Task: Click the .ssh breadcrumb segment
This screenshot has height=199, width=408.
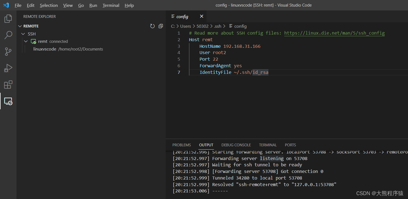Action: click(x=218, y=26)
